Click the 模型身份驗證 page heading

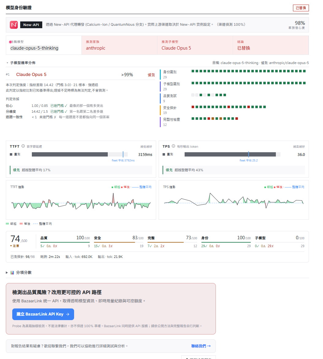(19, 8)
